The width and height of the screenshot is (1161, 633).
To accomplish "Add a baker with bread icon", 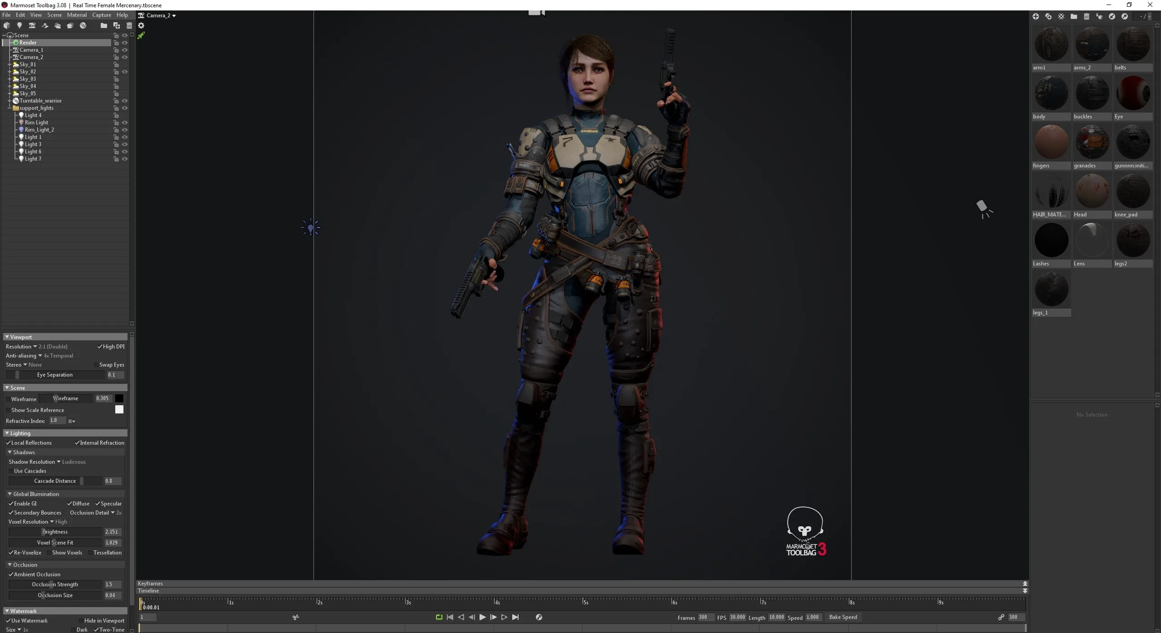I will tap(70, 25).
